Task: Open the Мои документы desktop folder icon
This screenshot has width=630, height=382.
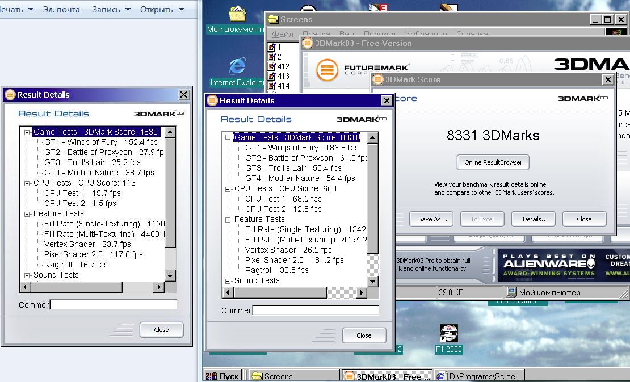Action: point(237,14)
